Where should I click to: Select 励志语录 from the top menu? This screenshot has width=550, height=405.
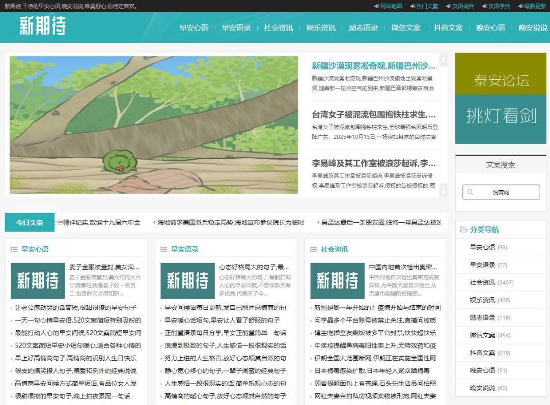pyautogui.click(x=363, y=27)
